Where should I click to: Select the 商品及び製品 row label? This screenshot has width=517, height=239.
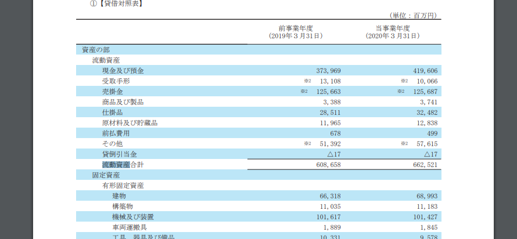click(123, 102)
